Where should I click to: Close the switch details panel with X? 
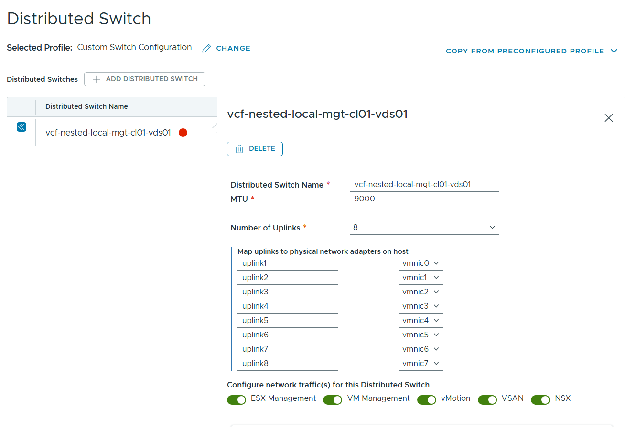point(608,118)
